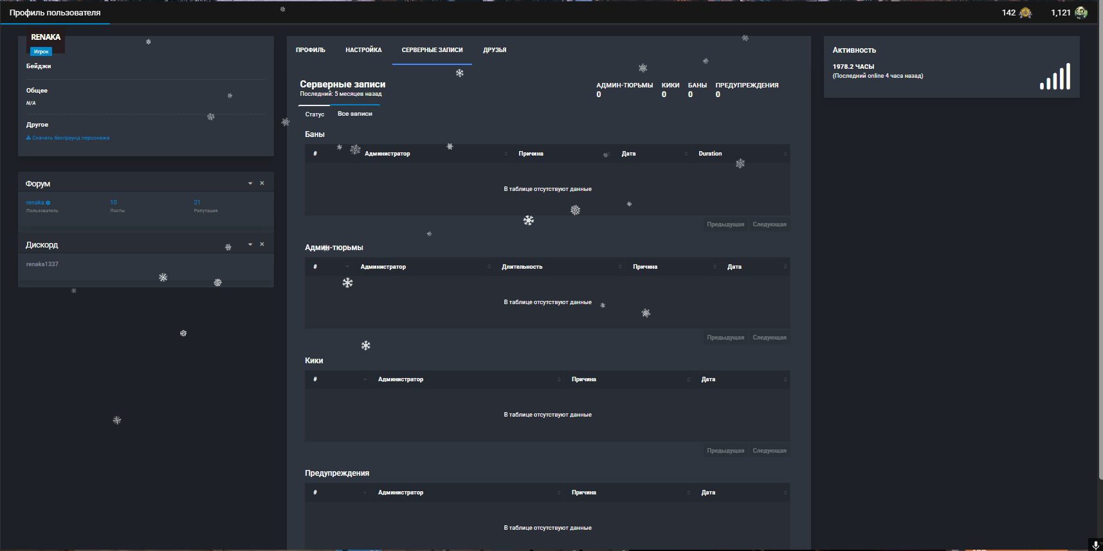Sort Предупреждения table by # column

click(x=338, y=492)
